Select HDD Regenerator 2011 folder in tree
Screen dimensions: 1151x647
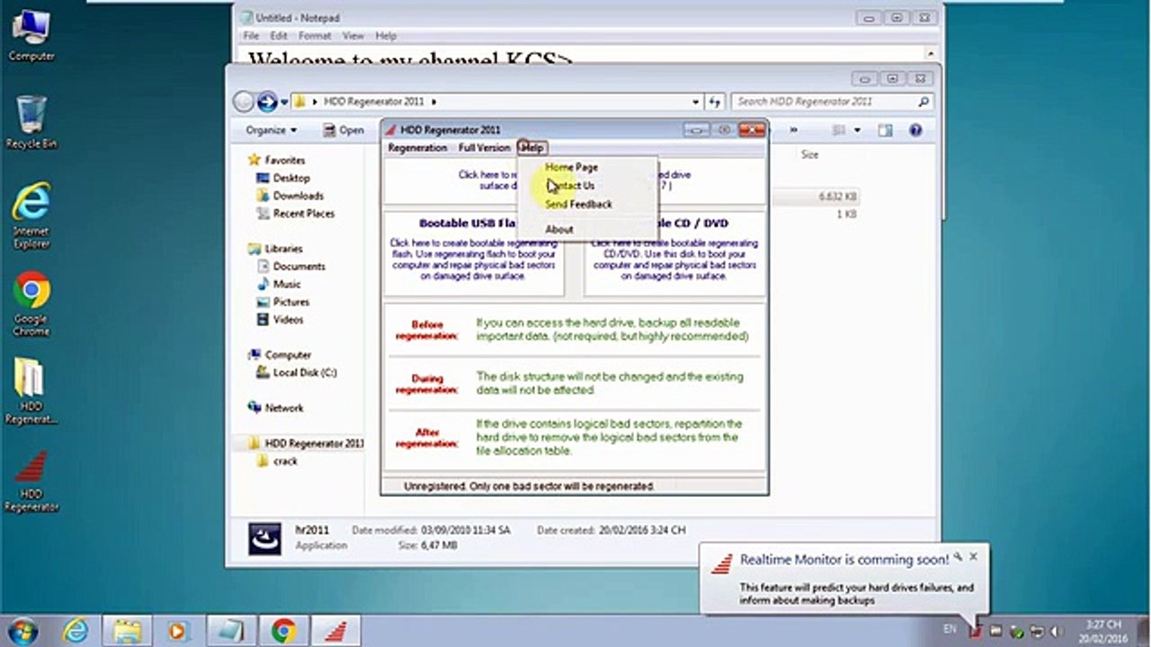pyautogui.click(x=314, y=443)
